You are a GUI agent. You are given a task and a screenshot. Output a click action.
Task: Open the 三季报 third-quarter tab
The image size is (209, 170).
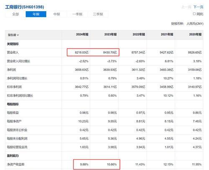pyautogui.click(x=98, y=14)
